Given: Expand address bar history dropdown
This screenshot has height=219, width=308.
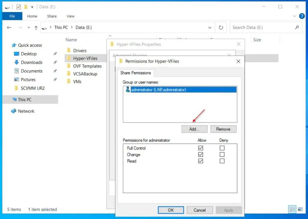Looking at the screenshot, I should click(210, 27).
